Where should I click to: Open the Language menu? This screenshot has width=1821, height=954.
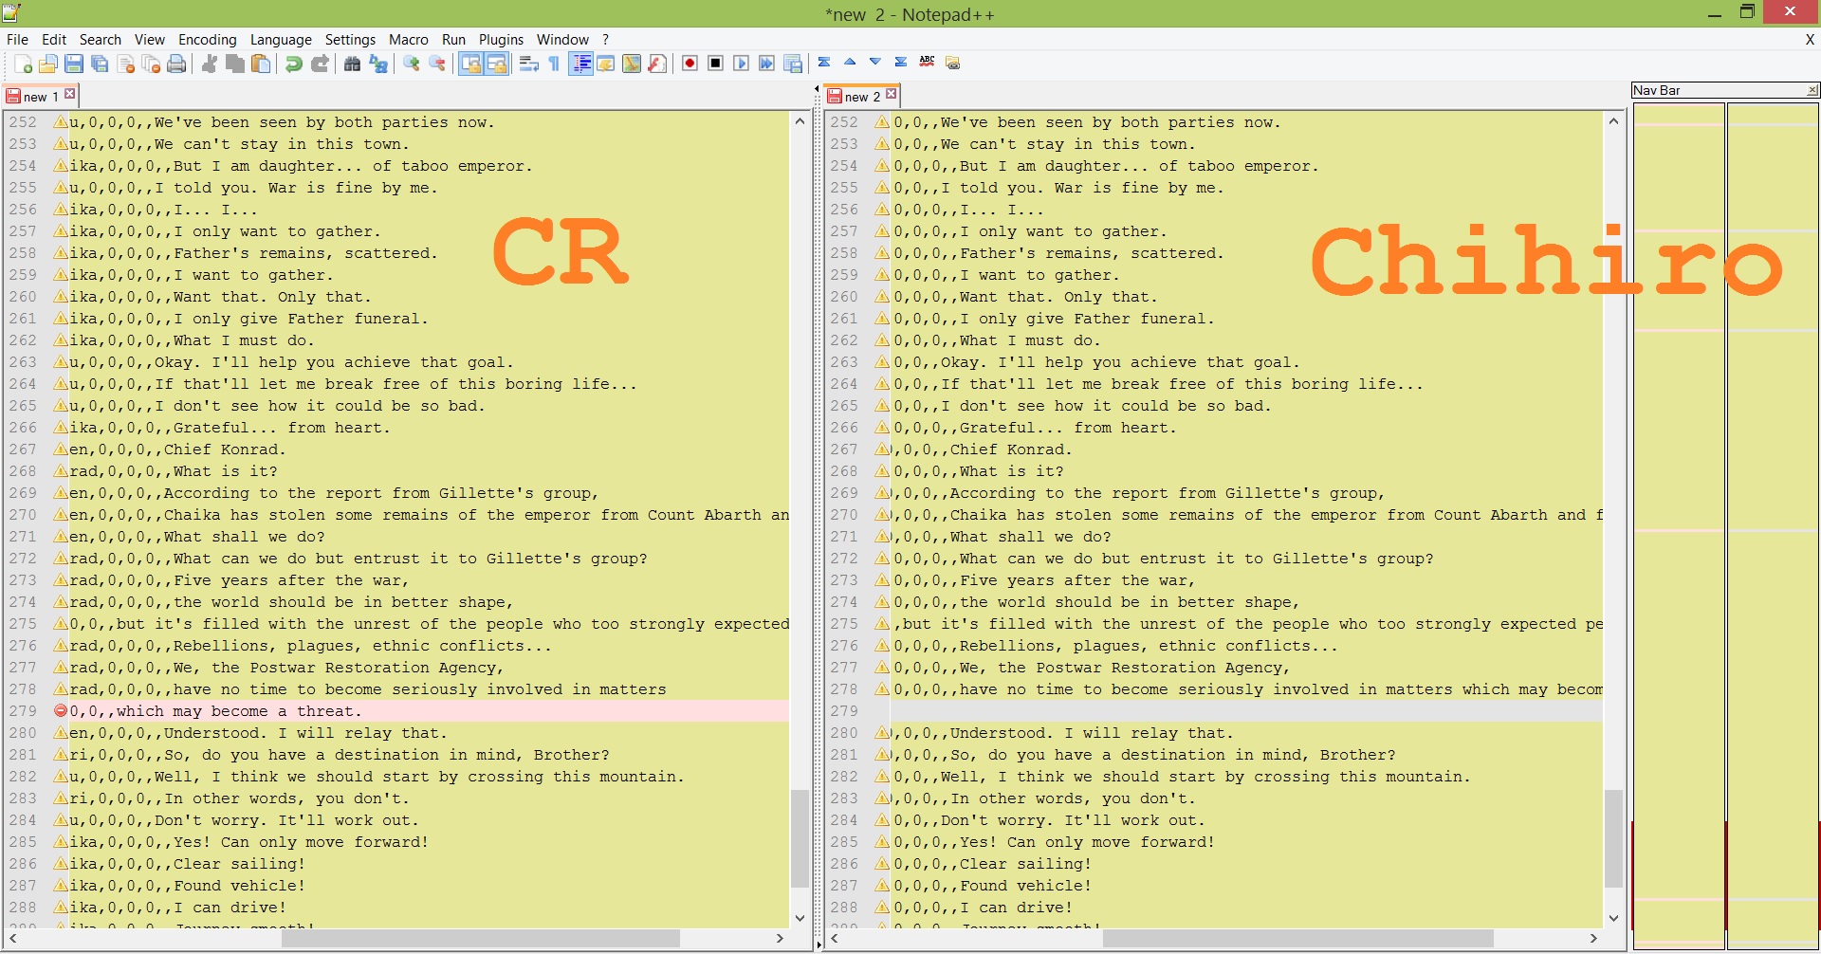point(281,39)
